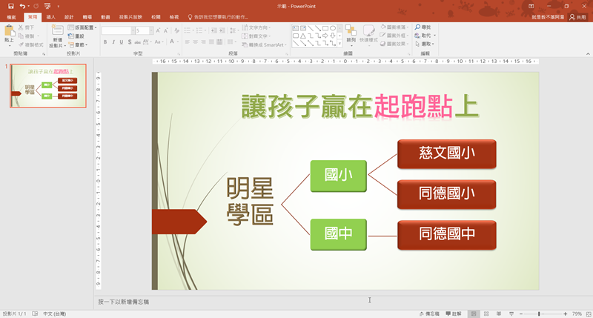Select slide 1 thumbnail
The width and height of the screenshot is (593, 318).
pos(48,86)
